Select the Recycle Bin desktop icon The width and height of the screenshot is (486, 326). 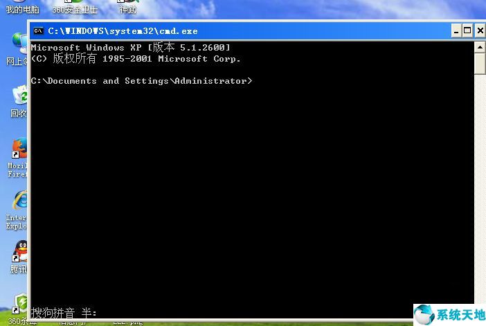(19, 96)
